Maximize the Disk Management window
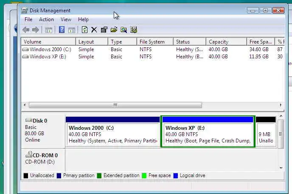 coord(265,11)
